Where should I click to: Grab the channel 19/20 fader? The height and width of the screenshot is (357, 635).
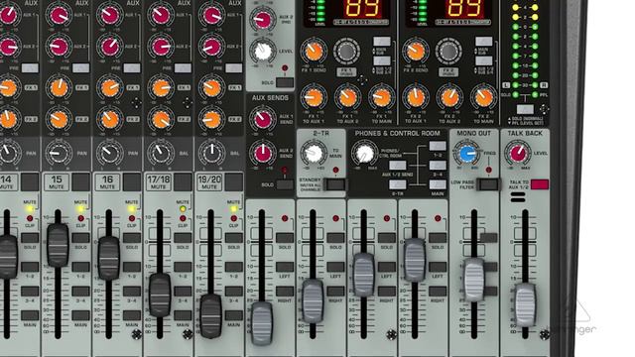(x=211, y=315)
